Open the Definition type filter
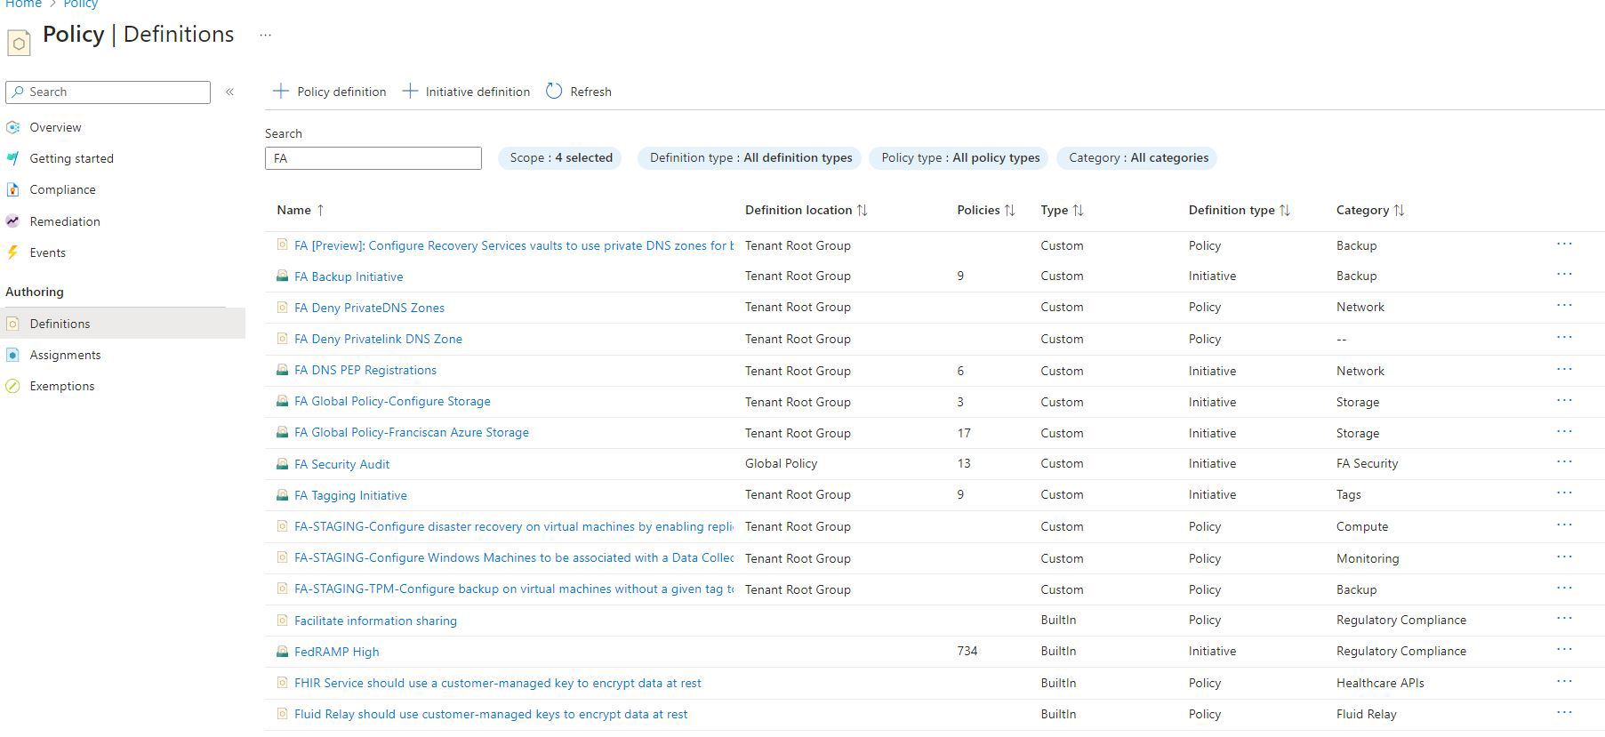1605x737 pixels. point(750,157)
